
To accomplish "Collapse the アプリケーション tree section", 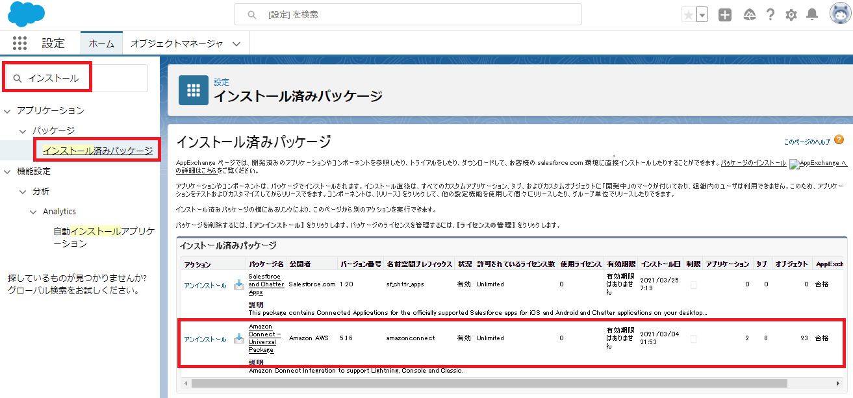I will pyautogui.click(x=8, y=111).
